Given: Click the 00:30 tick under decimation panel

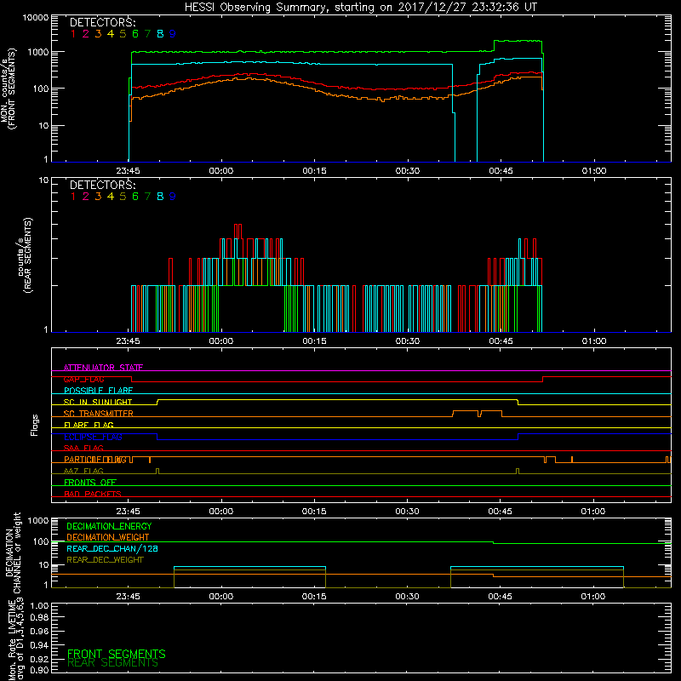Looking at the screenshot, I should (x=408, y=597).
